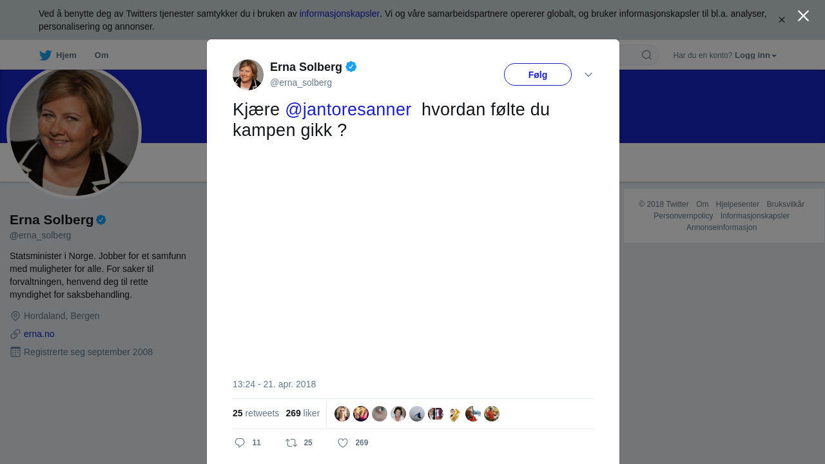View the 25 retweets list
825x464 pixels.
(x=256, y=413)
